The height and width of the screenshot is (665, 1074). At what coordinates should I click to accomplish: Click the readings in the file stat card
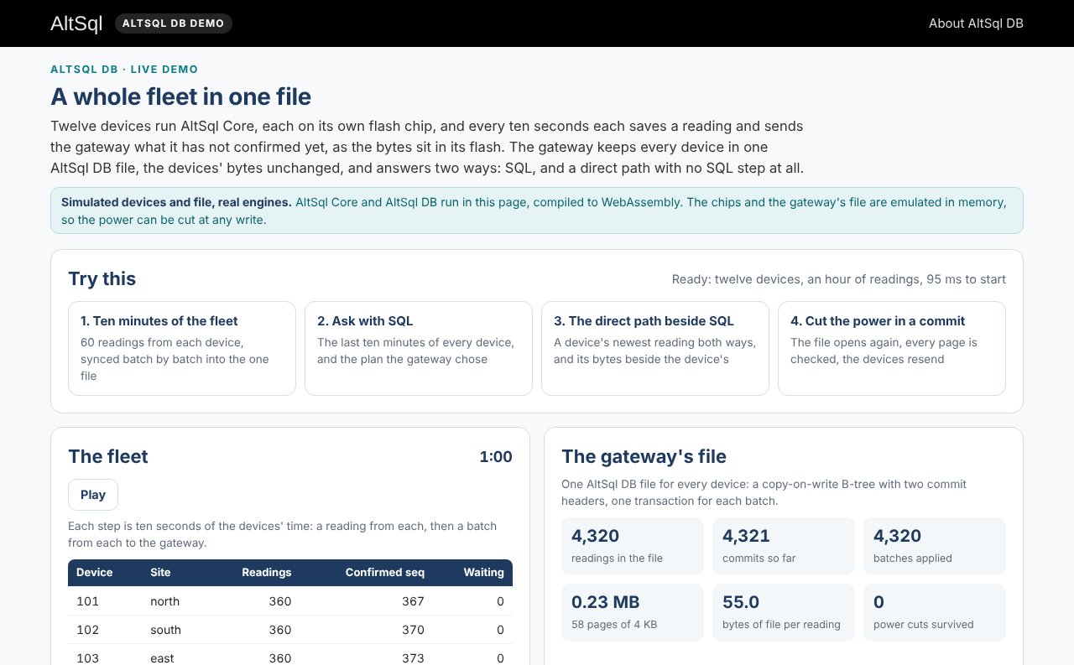pyautogui.click(x=633, y=546)
